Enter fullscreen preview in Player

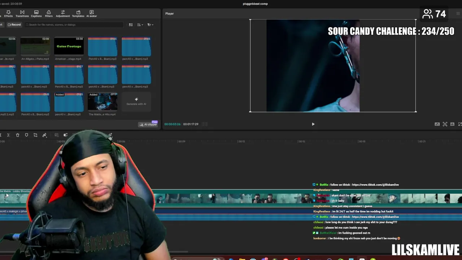(x=460, y=124)
